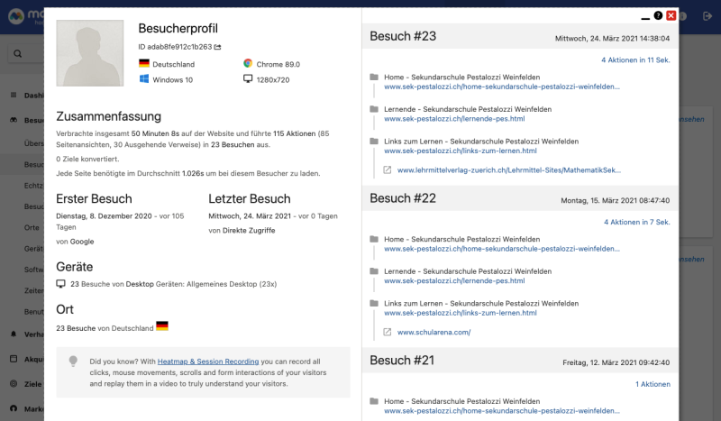This screenshot has height=421, width=721.
Task: Expand the Besuch #23 visit header
Action: pyautogui.click(x=403, y=36)
